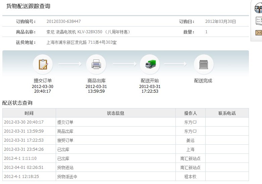Click 已出库 in the 1:11:10 row
Screen dimensions: 262x184
[x=63, y=158]
